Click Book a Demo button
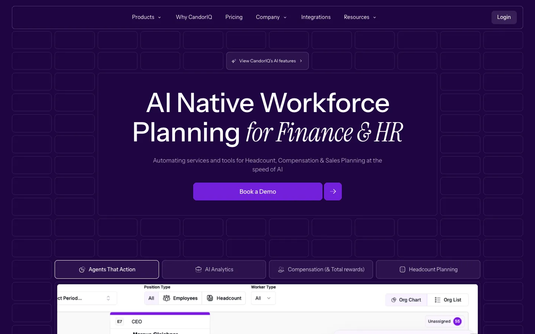The width and height of the screenshot is (535, 334). pyautogui.click(x=258, y=191)
